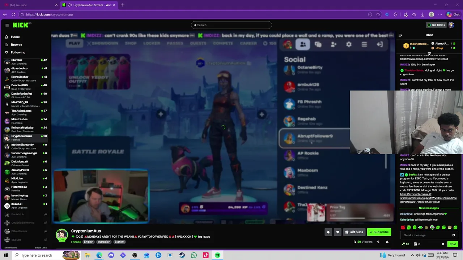
Task: Open the Kick sidebar hamburger menu
Action: click(7, 25)
